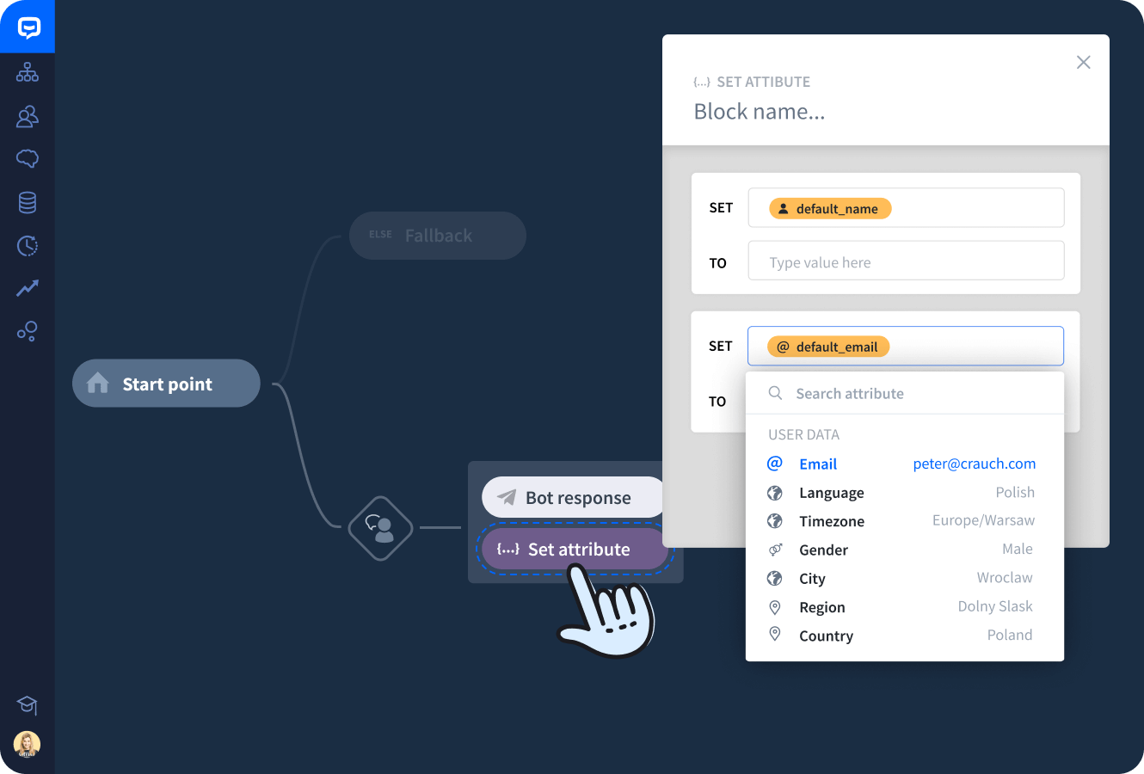This screenshot has height=774, width=1144.
Task: Open the Training brain sidebar icon
Action: tap(28, 159)
